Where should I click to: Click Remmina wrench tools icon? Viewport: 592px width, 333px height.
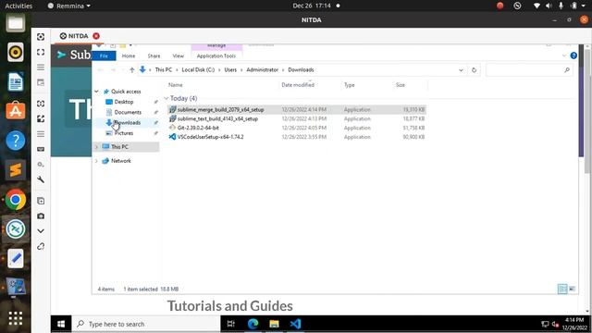[x=41, y=179]
